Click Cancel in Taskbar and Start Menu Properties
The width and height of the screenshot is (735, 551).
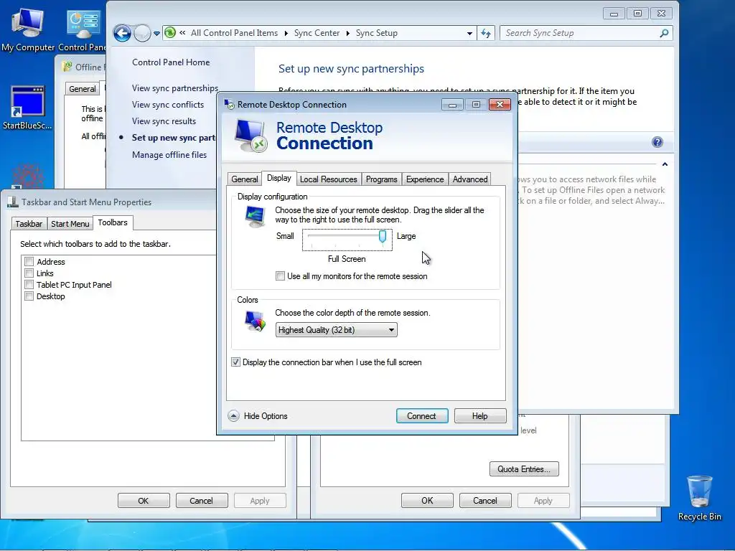pyautogui.click(x=202, y=501)
